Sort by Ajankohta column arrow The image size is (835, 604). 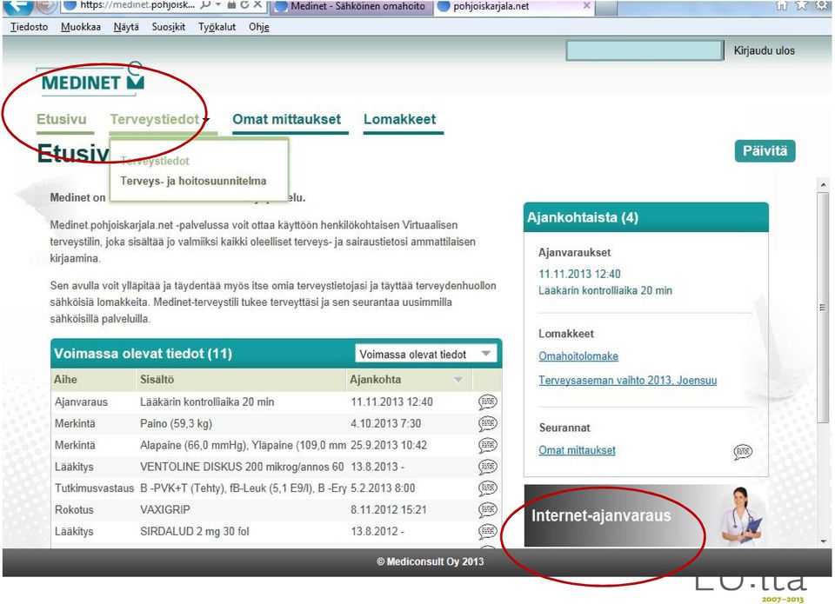tap(458, 380)
